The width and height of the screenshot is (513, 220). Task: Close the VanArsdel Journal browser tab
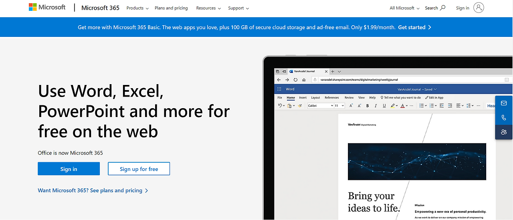326,71
